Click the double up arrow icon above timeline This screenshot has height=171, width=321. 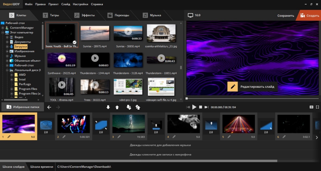click(138, 107)
